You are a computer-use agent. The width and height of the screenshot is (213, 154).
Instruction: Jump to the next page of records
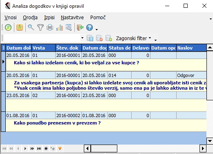pos(32,148)
